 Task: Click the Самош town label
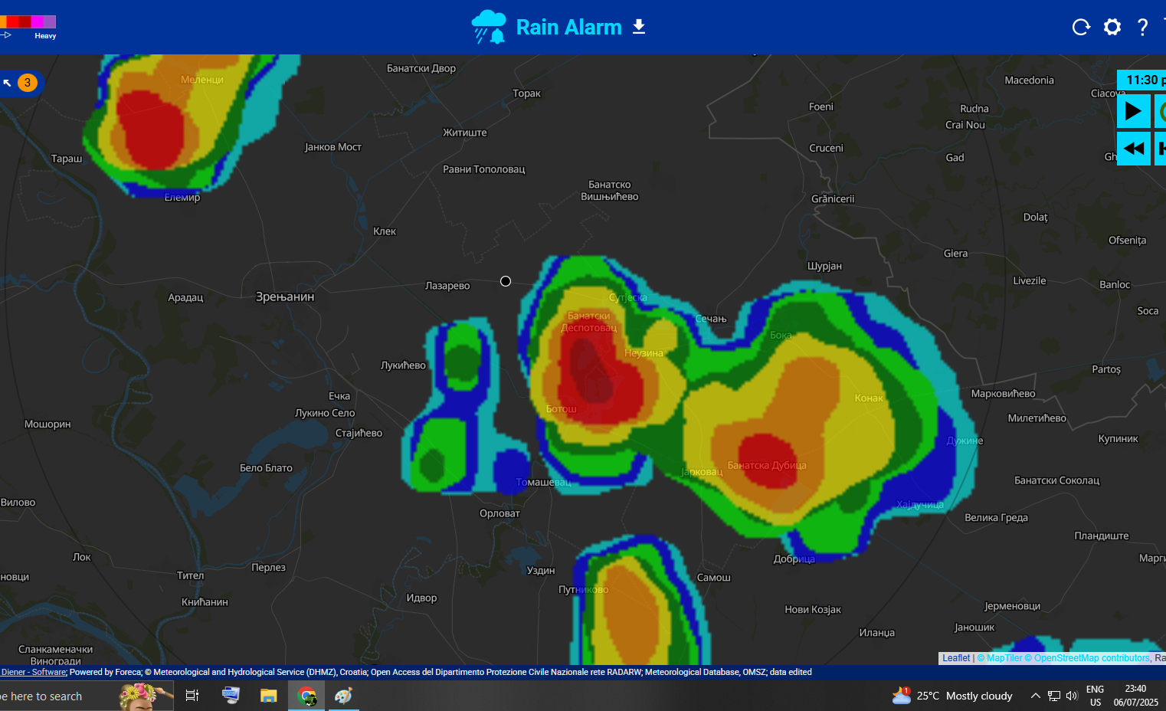pos(713,578)
